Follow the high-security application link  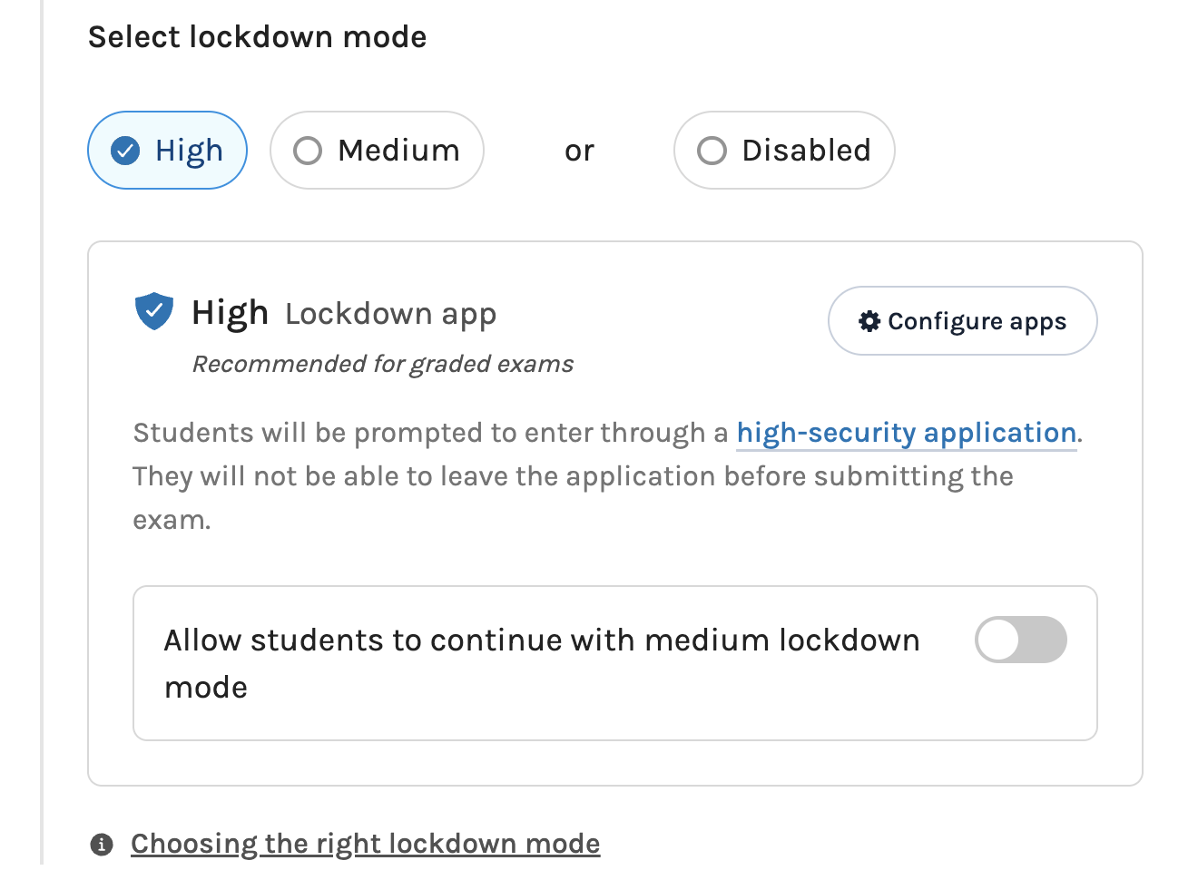(x=906, y=433)
